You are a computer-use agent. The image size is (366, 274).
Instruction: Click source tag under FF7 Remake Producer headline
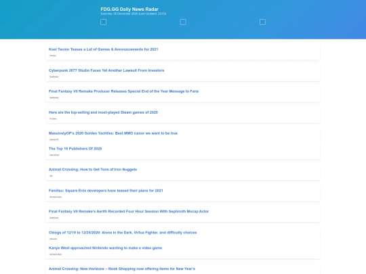pos(54,97)
